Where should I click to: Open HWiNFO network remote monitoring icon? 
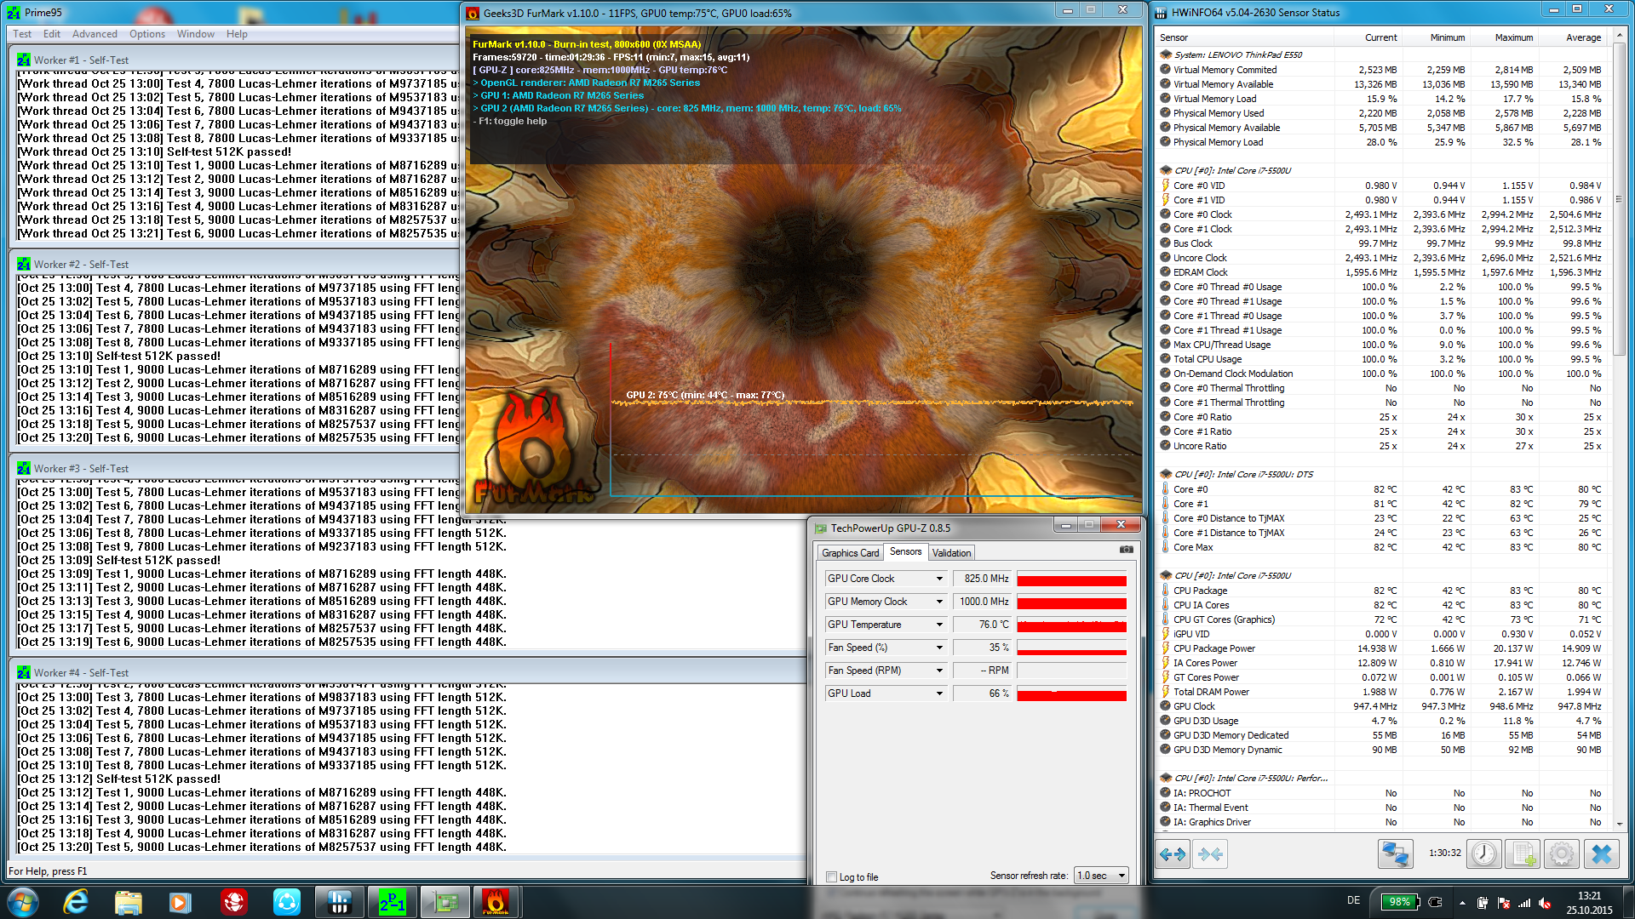point(1395,853)
